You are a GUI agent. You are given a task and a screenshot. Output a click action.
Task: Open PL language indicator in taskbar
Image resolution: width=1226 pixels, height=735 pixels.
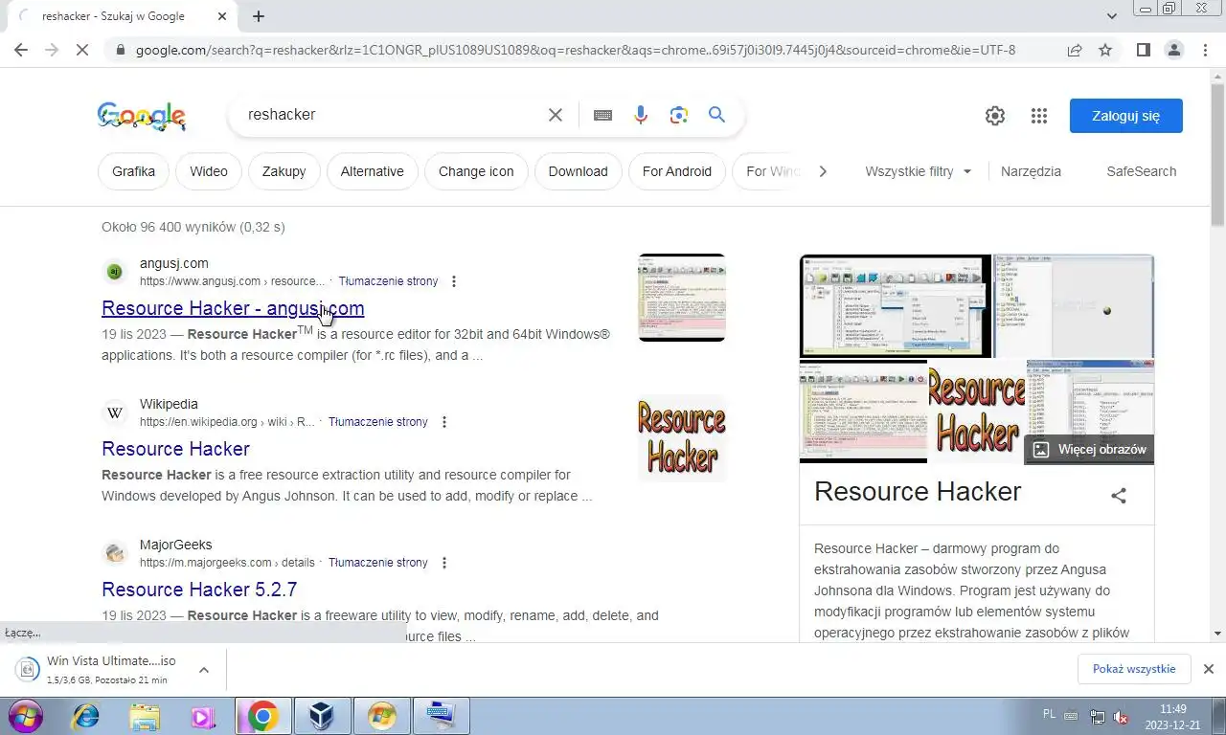tap(1049, 714)
